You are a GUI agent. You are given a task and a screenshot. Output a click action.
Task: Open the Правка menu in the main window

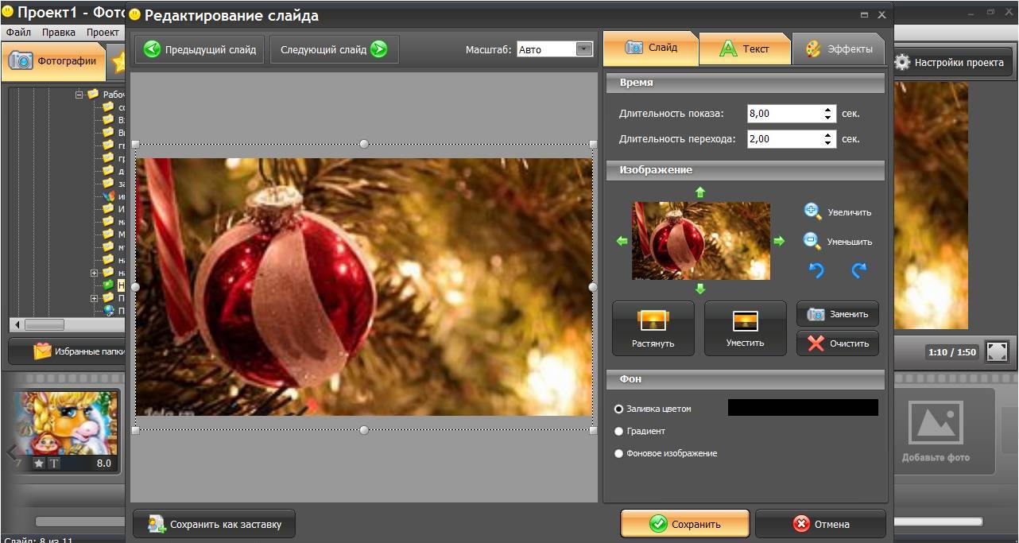click(x=59, y=33)
